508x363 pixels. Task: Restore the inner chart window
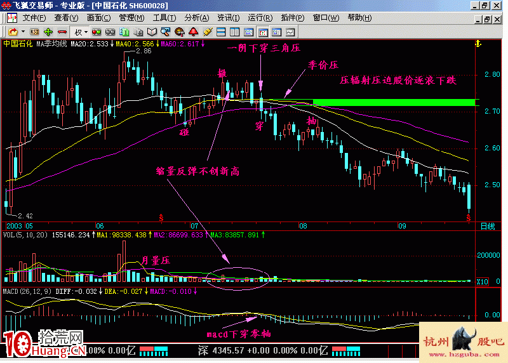[487, 20]
